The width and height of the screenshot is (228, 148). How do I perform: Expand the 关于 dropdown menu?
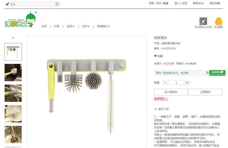(86, 26)
